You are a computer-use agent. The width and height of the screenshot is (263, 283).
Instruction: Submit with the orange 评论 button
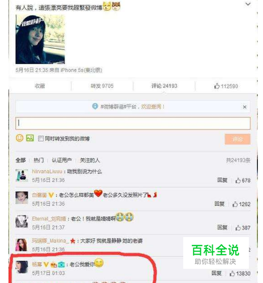(x=238, y=139)
